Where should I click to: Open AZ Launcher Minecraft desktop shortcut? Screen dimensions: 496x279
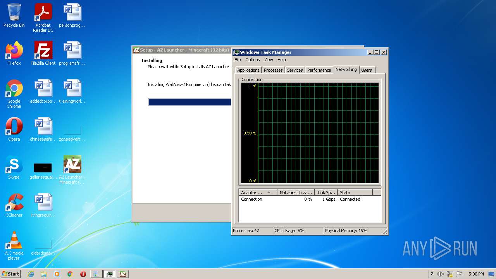(x=72, y=170)
